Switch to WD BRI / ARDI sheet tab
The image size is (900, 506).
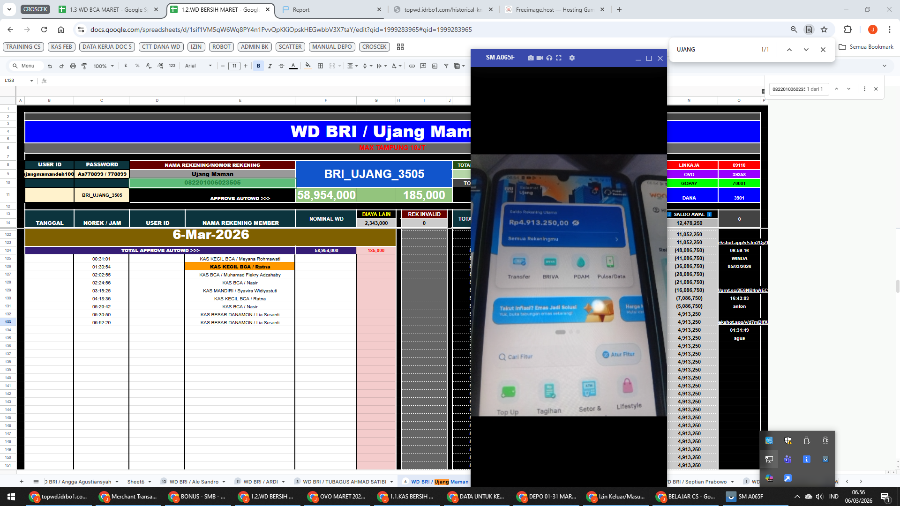261,482
